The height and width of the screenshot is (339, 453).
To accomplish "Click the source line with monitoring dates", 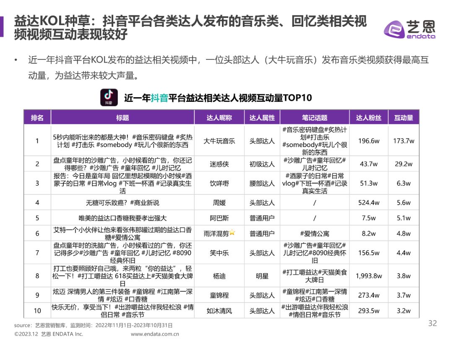I will (93, 325).
